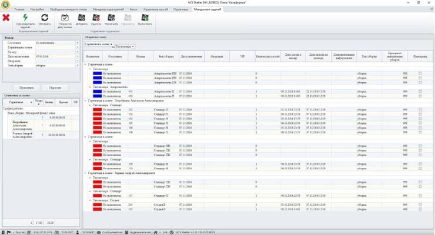Click the red X close icon in ribbon
This screenshot has width=435, height=235.
coord(6,18)
